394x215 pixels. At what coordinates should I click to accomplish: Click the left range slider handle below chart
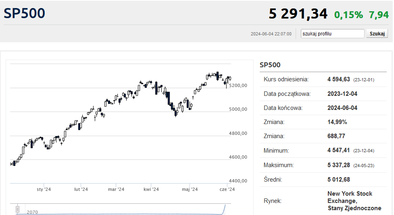click(x=17, y=209)
